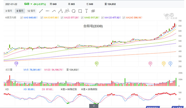Click the price change -24 (-3.57%) text
The height and width of the screenshot is (108, 186).
(x=39, y=4)
